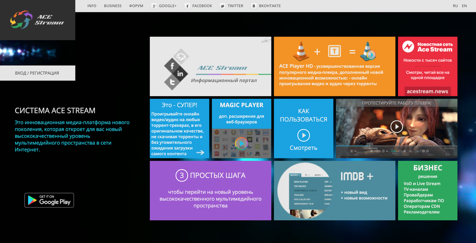
Task: Open the Информационный портал tile text
Action: click(x=224, y=80)
